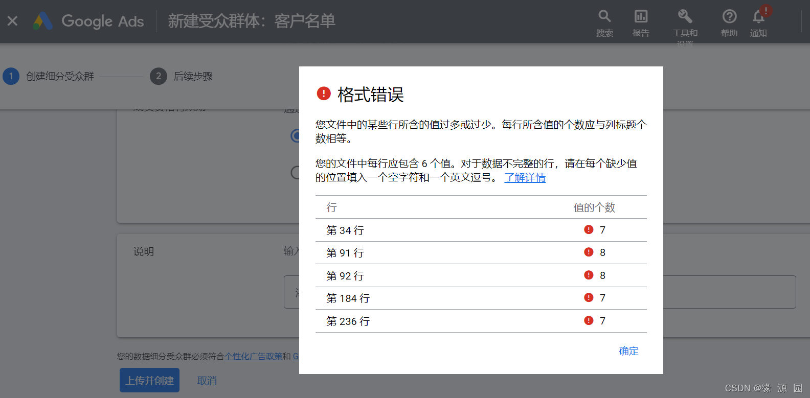Image resolution: width=810 pixels, height=398 pixels.
Task: Click the error icon for 第 91 行
Action: 589,252
